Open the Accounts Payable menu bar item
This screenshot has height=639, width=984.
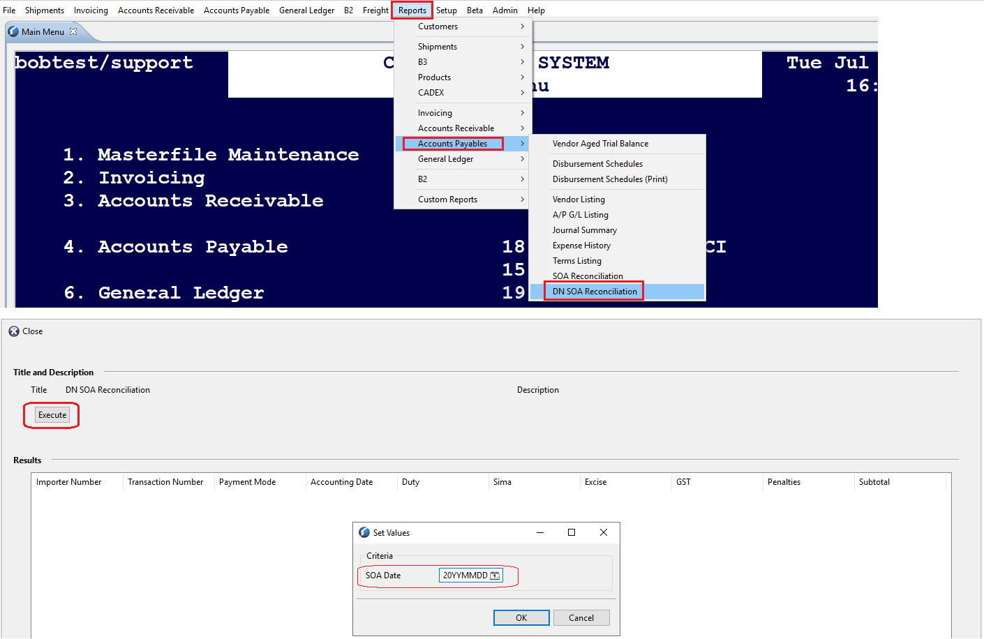click(x=237, y=10)
